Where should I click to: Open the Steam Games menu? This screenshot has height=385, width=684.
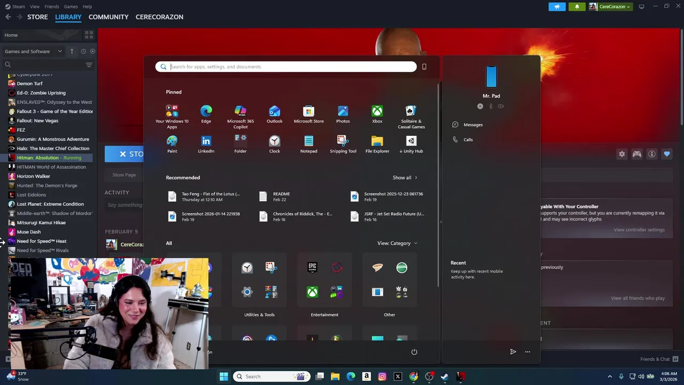[71, 6]
